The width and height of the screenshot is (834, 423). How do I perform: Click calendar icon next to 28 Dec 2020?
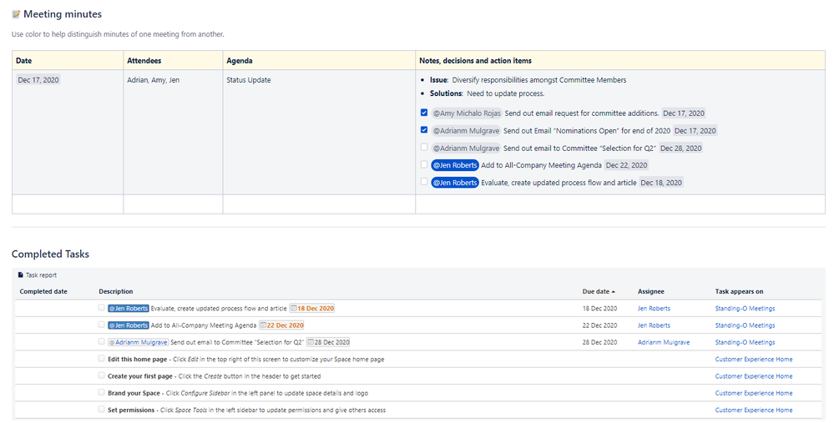310,342
